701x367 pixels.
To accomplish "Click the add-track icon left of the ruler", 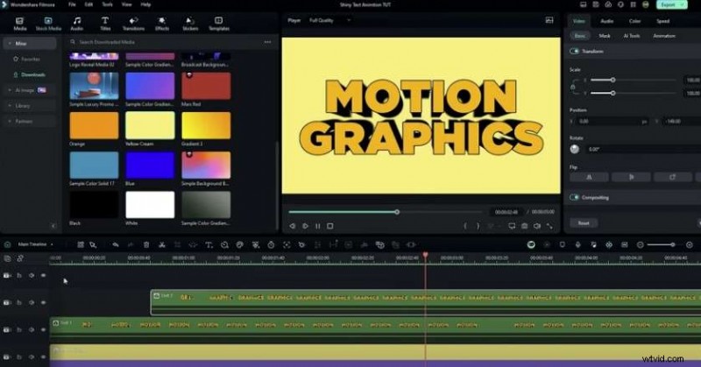I will click(8, 258).
